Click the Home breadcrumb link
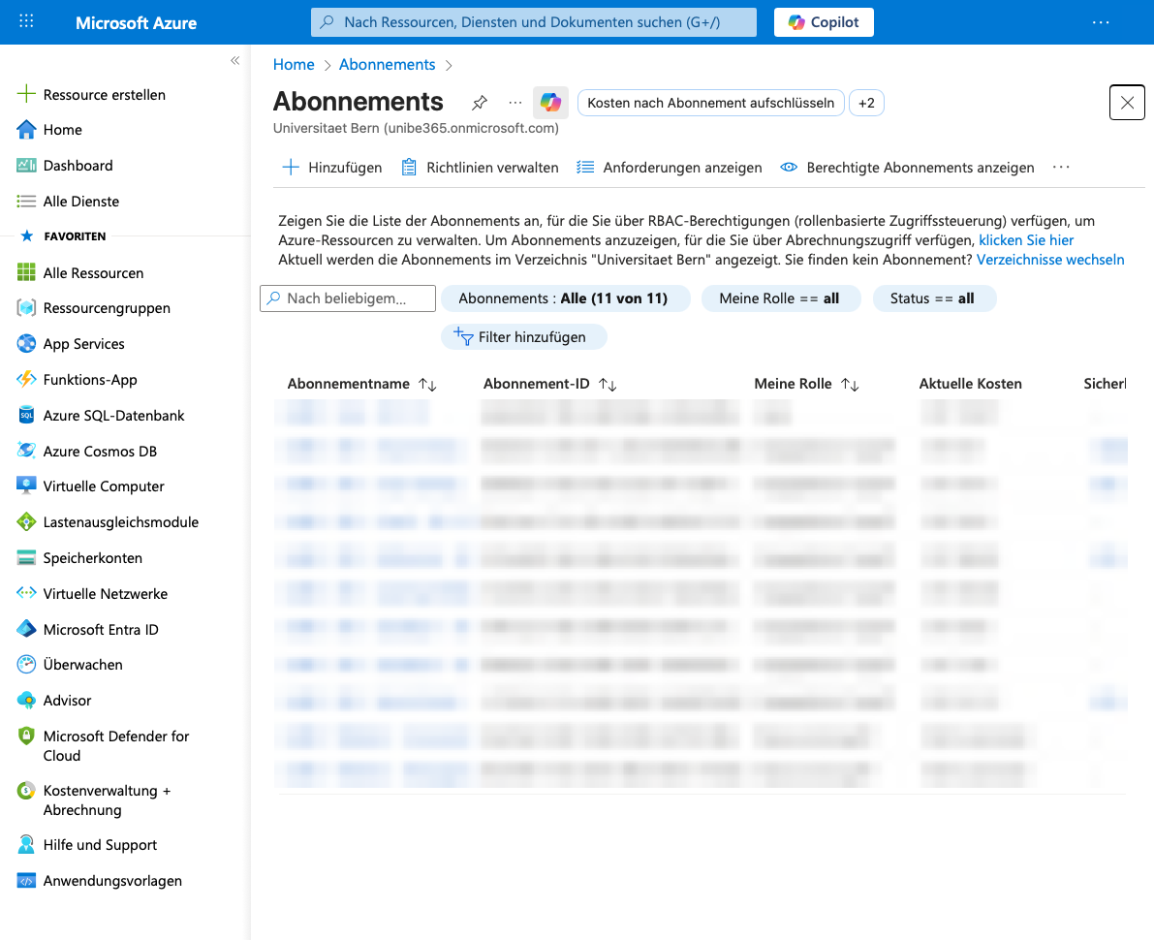The image size is (1154, 940). 294,65
